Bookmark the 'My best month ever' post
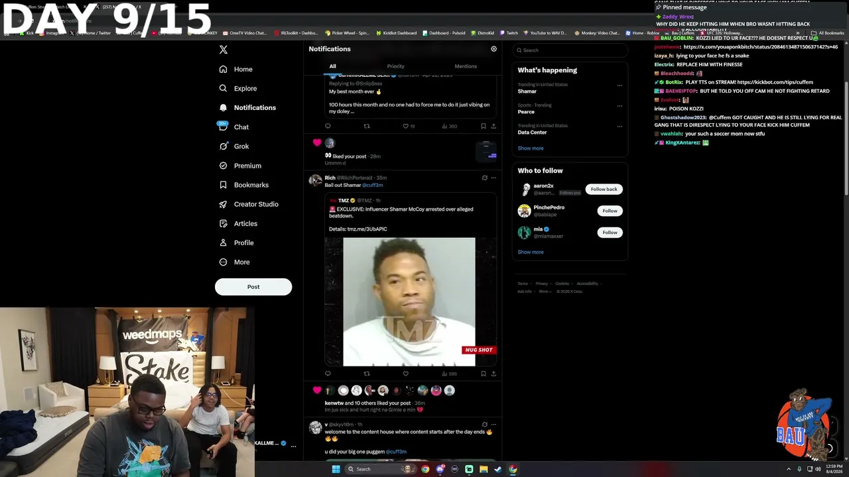 pos(484,126)
